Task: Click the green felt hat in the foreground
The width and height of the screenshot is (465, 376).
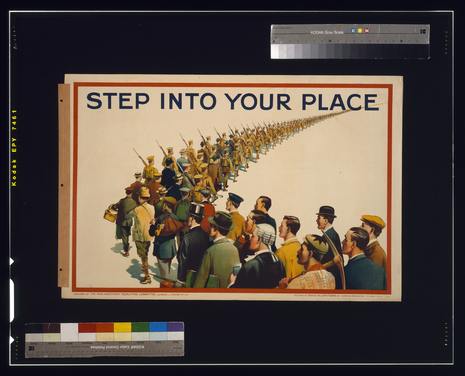Action: click(221, 220)
